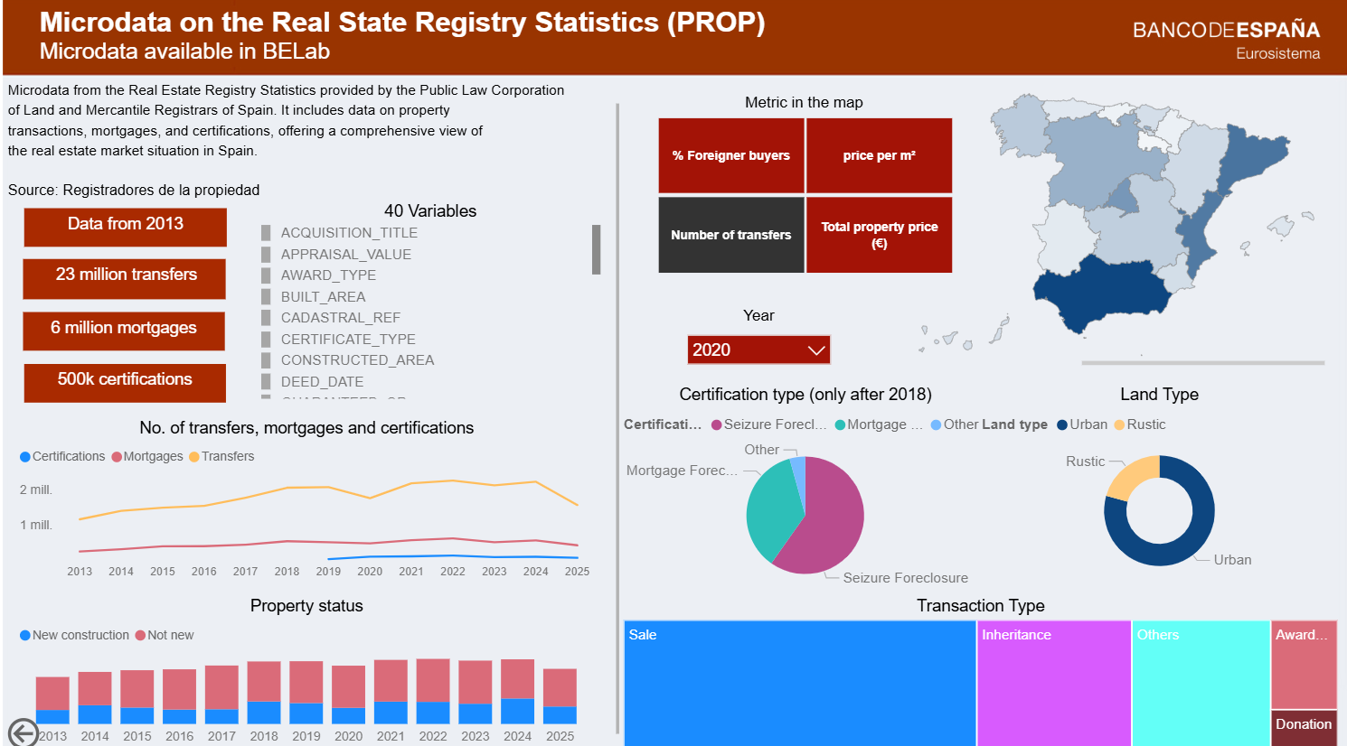Select the price per m² metric

point(879,155)
